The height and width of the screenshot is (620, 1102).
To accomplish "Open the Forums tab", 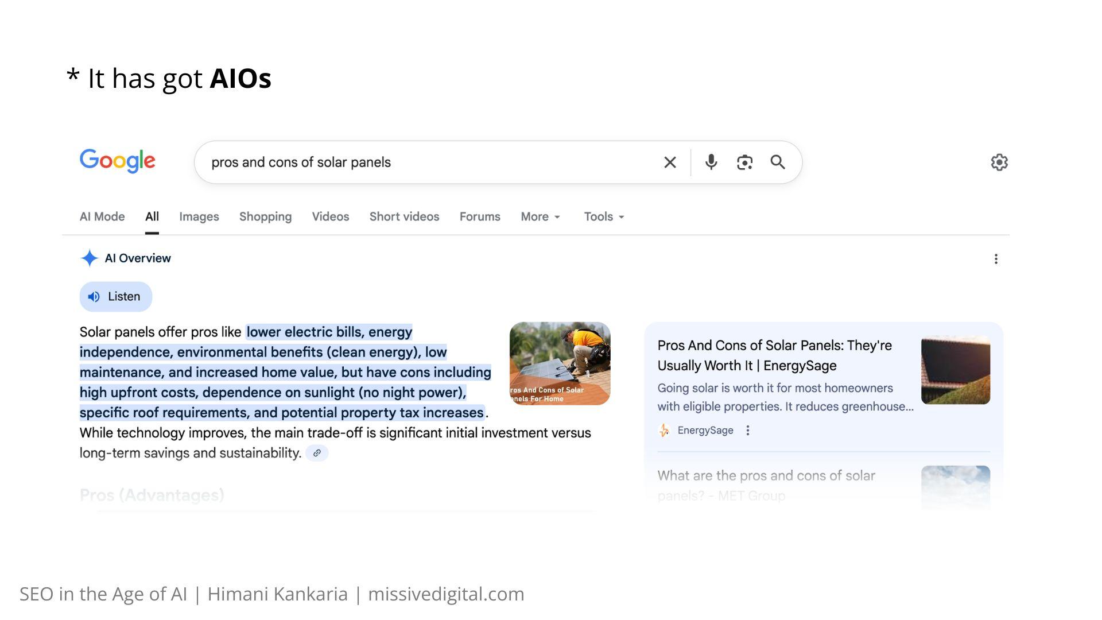I will pos(480,217).
